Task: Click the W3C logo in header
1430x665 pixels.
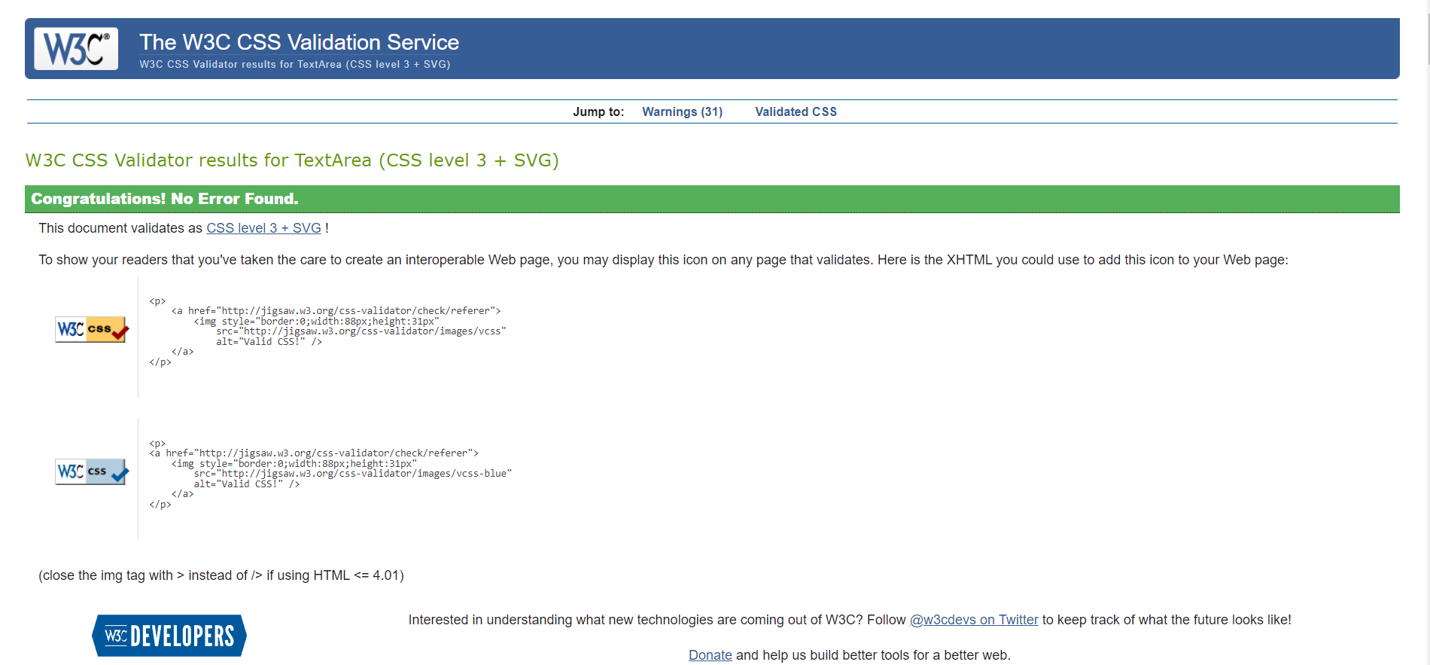Action: (x=76, y=49)
